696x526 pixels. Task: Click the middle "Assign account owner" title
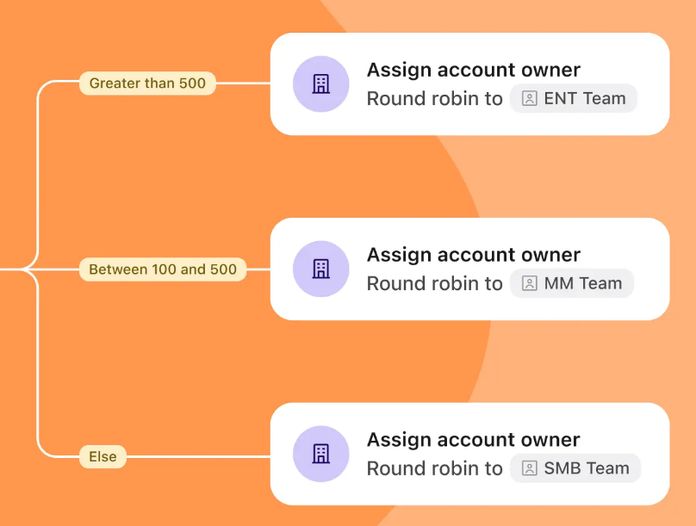click(x=473, y=255)
